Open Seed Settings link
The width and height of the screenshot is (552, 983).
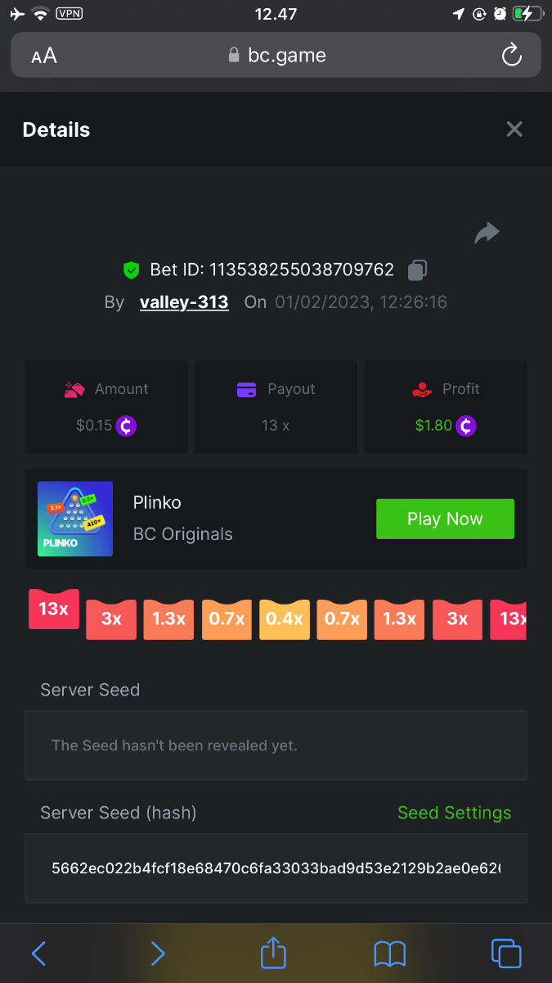(454, 813)
